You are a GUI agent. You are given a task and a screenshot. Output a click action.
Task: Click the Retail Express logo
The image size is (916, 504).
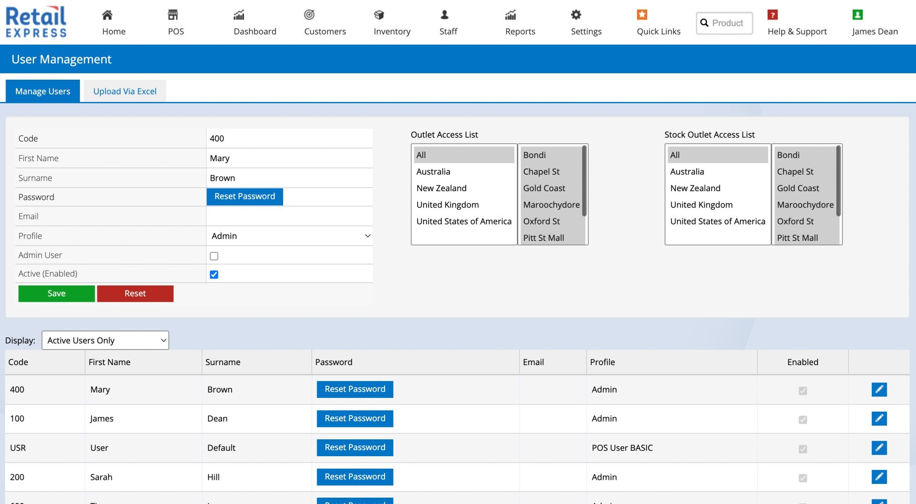36,21
